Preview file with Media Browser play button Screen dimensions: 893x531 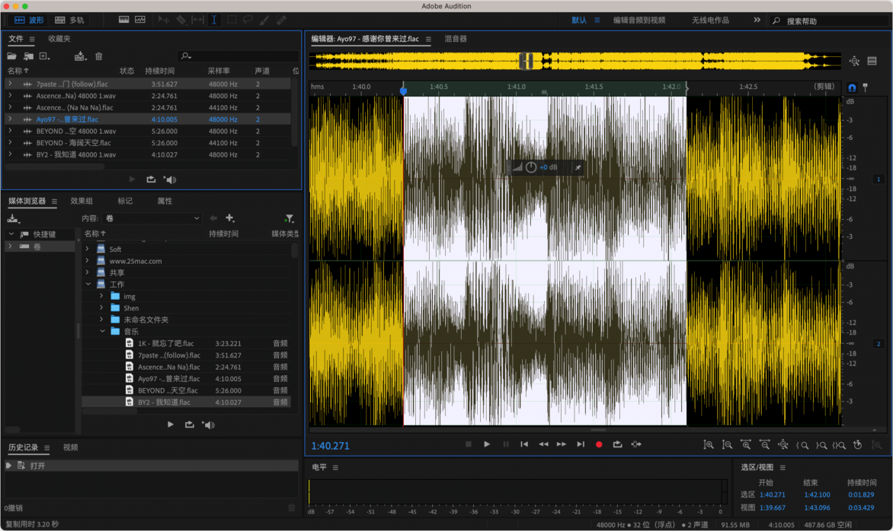tap(170, 424)
